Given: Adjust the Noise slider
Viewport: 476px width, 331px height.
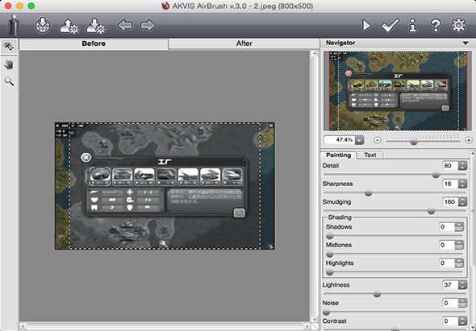Looking at the screenshot, I should pos(326,312).
